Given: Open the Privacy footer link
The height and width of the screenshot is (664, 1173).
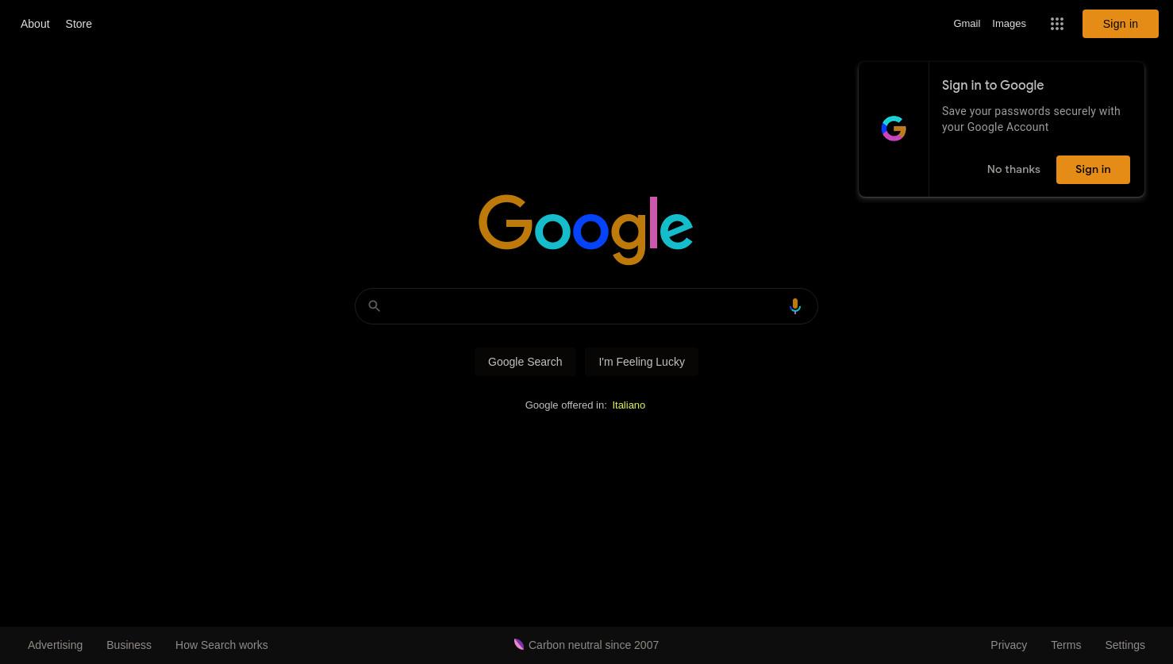Looking at the screenshot, I should tap(1009, 645).
